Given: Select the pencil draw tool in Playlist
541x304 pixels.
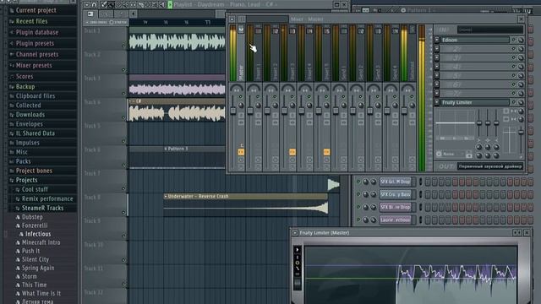Looking at the screenshot, I should tap(103, 5).
